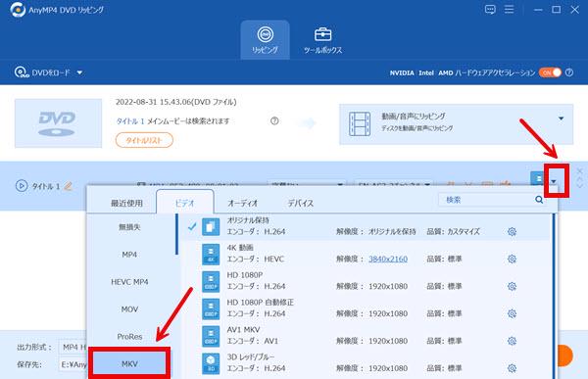Expand the DVDをロード dropdown arrow
This screenshot has width=588, height=379.
click(x=79, y=72)
